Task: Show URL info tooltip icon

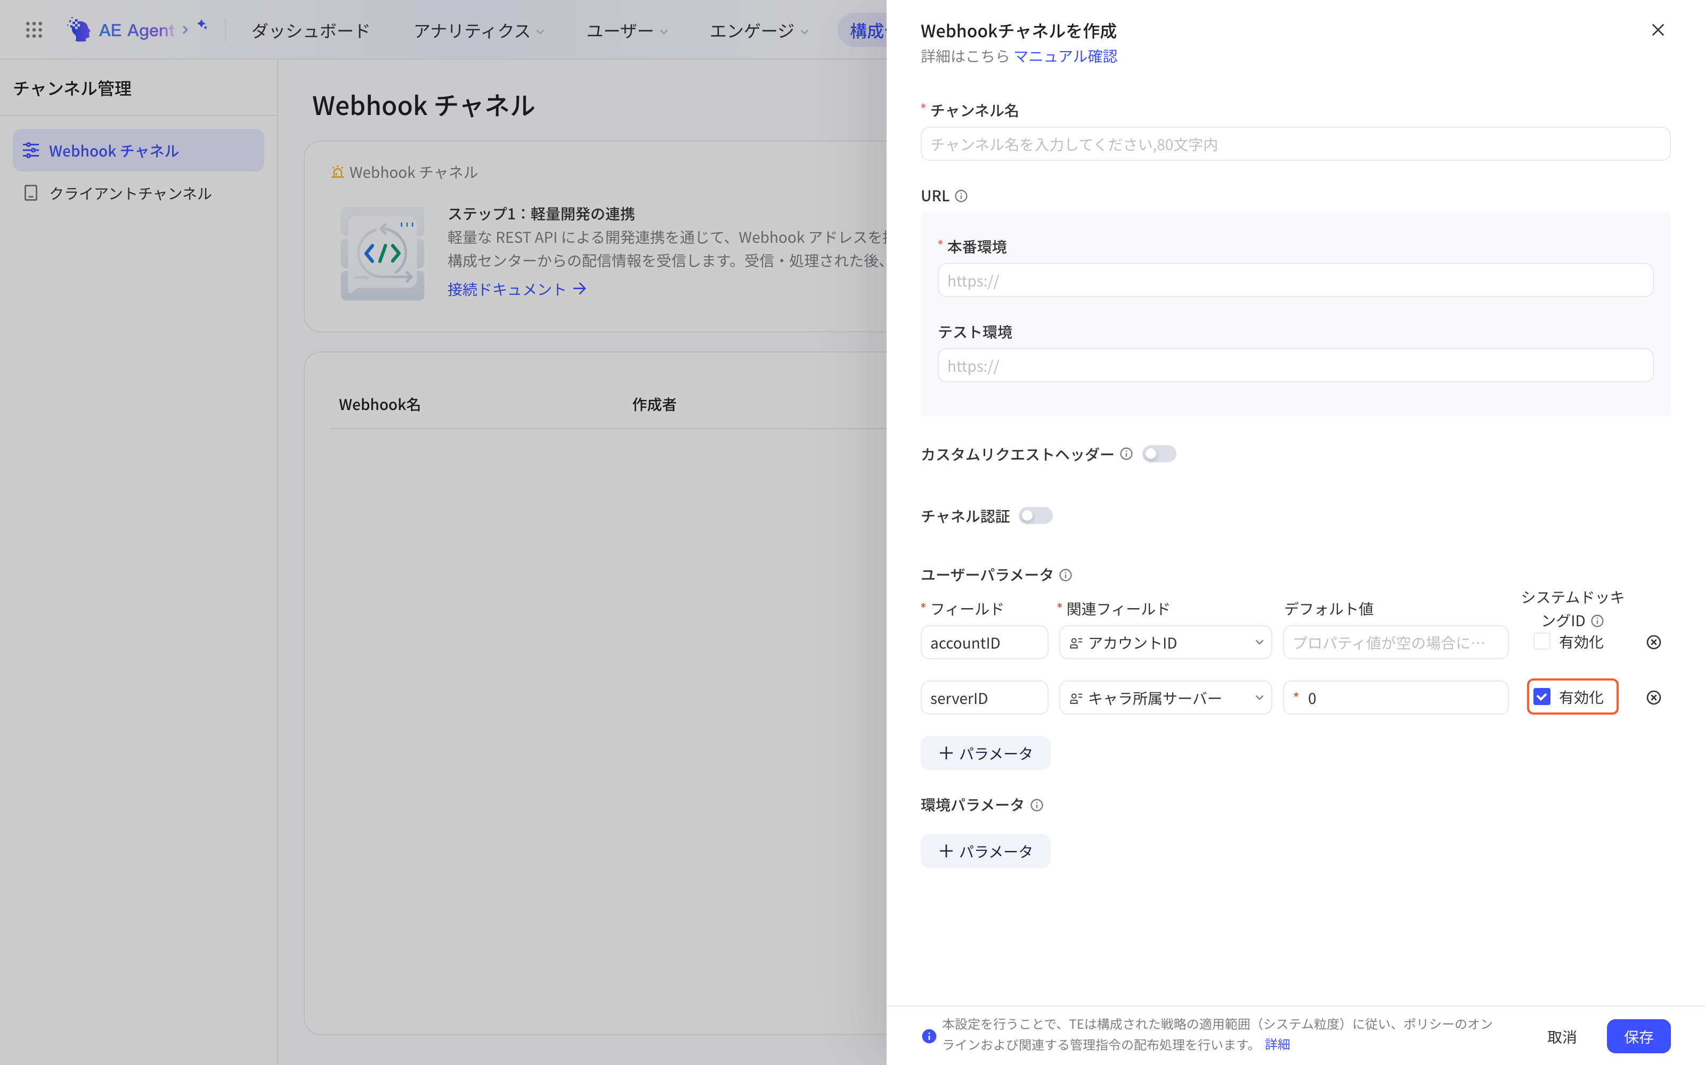Action: point(961,196)
